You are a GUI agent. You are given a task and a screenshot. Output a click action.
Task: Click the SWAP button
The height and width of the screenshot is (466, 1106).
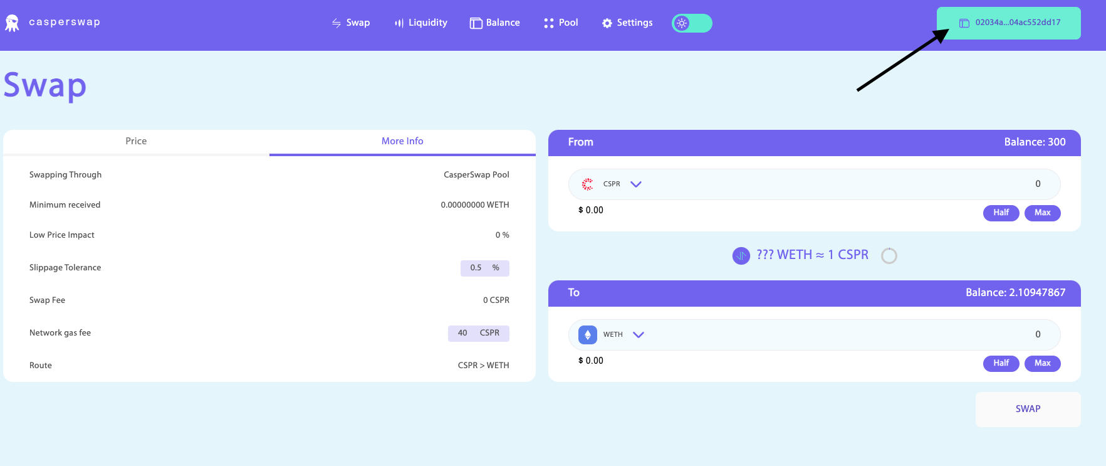pyautogui.click(x=1028, y=410)
